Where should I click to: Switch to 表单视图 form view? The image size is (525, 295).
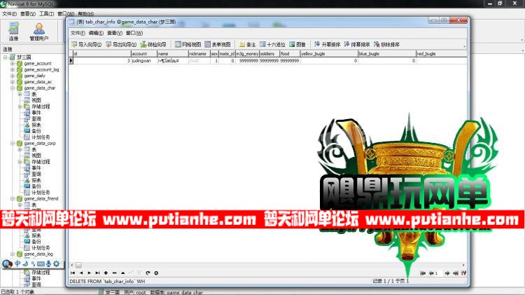(x=217, y=44)
